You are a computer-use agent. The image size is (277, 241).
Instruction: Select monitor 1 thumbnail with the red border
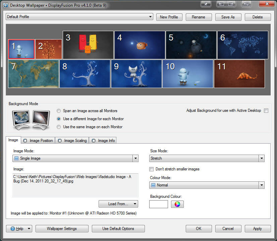[x=21, y=49]
